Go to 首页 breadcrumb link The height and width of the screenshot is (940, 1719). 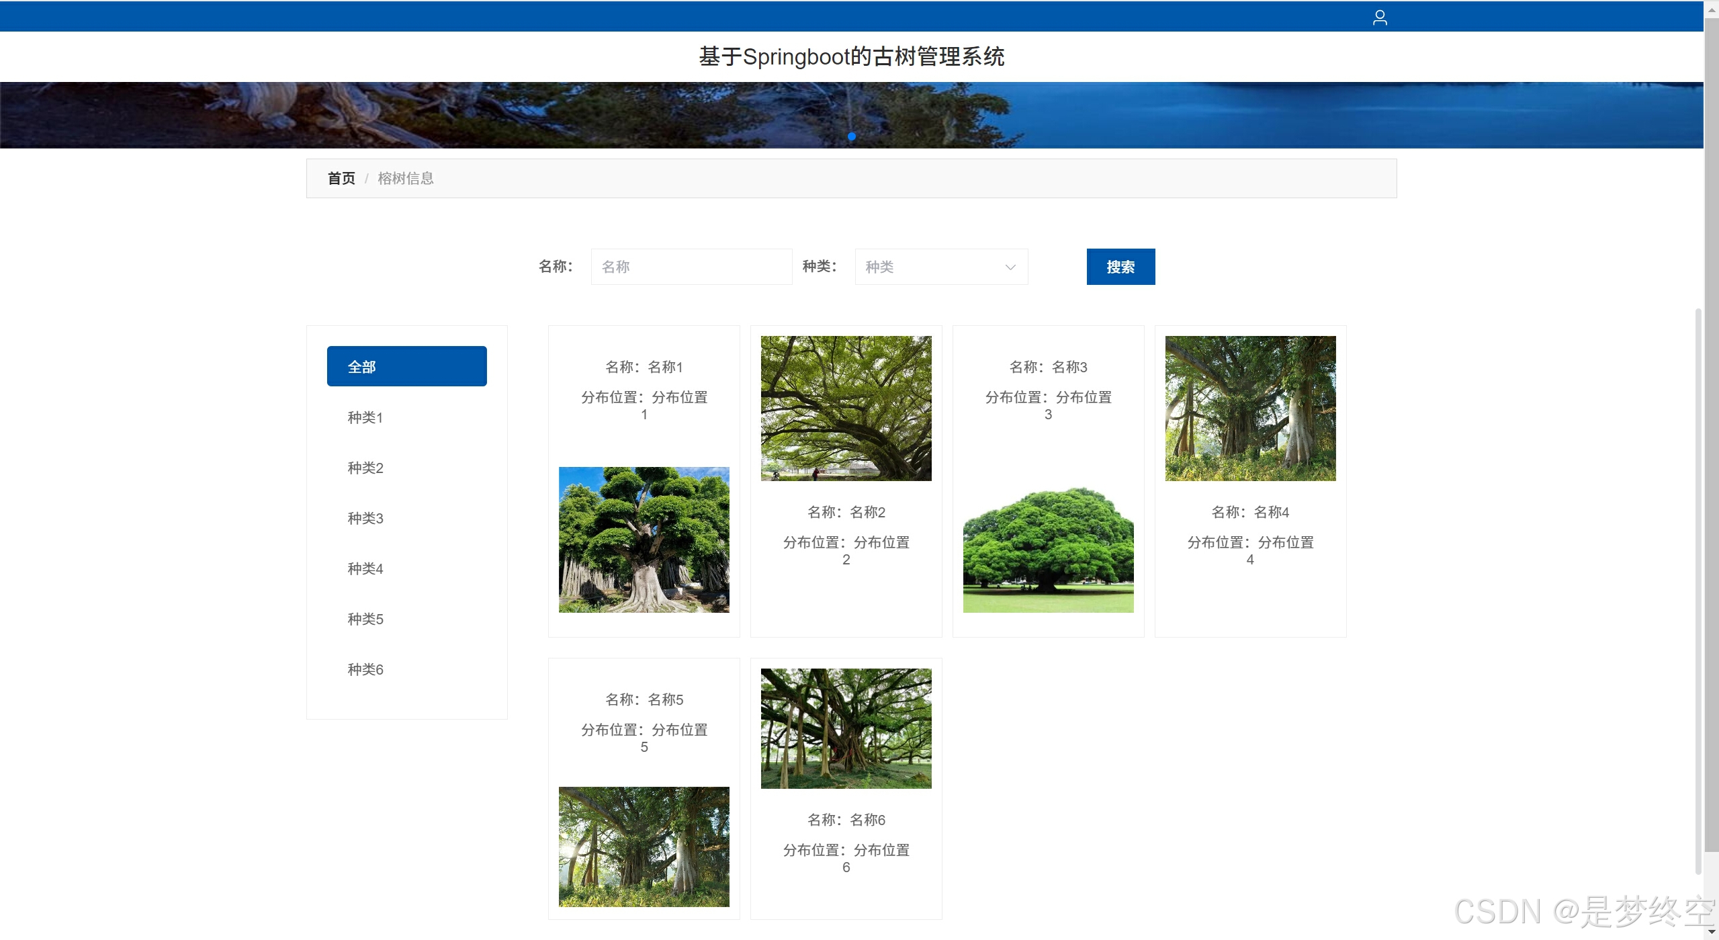[x=341, y=178]
